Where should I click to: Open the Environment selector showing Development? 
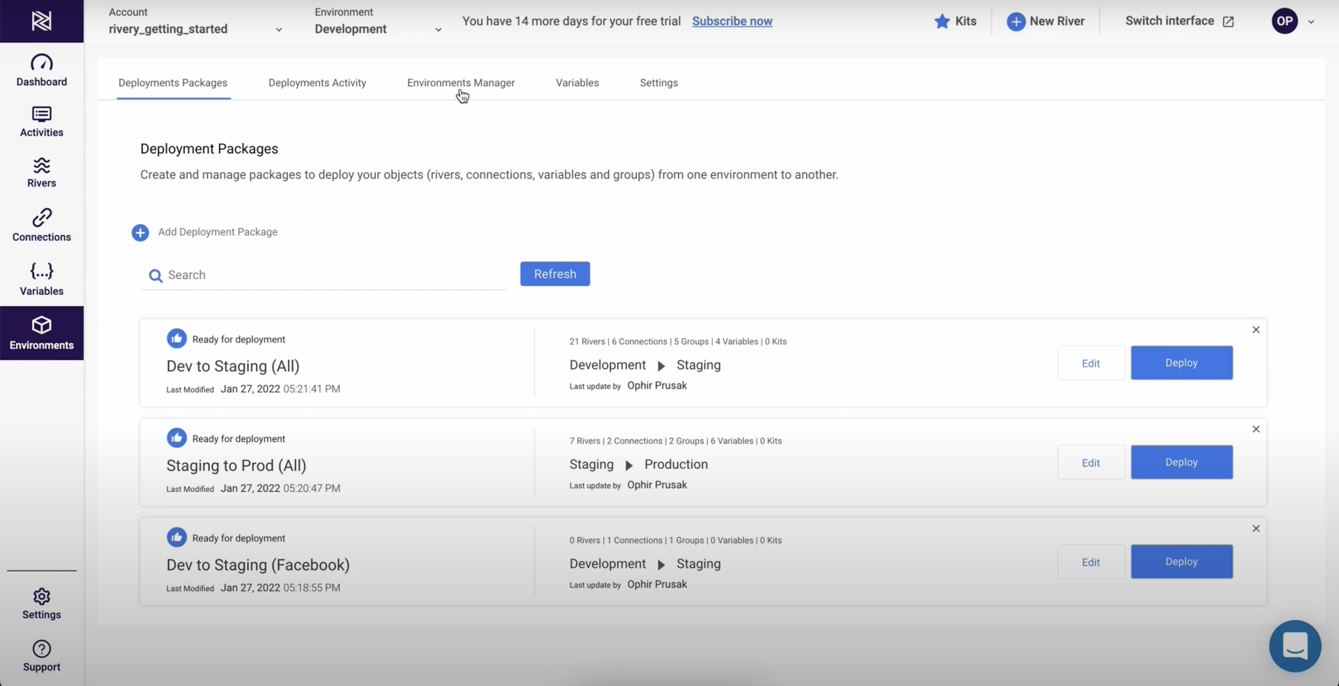[437, 30]
